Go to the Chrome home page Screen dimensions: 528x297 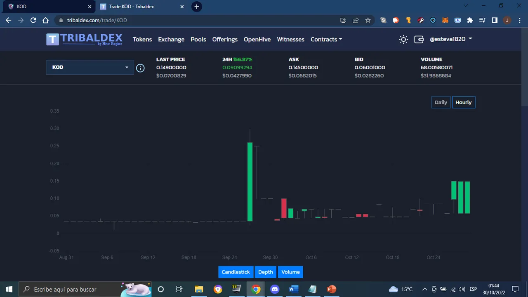[x=46, y=20]
